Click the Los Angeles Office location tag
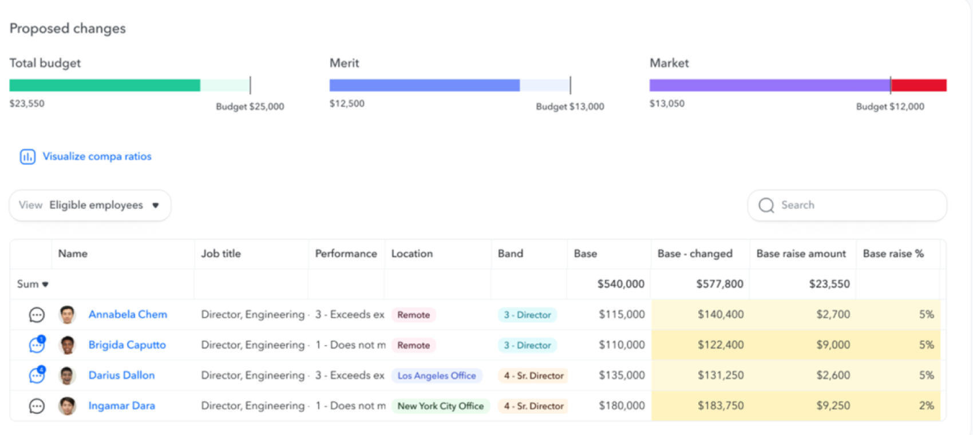Viewport: 973px width, 435px height. pos(437,376)
